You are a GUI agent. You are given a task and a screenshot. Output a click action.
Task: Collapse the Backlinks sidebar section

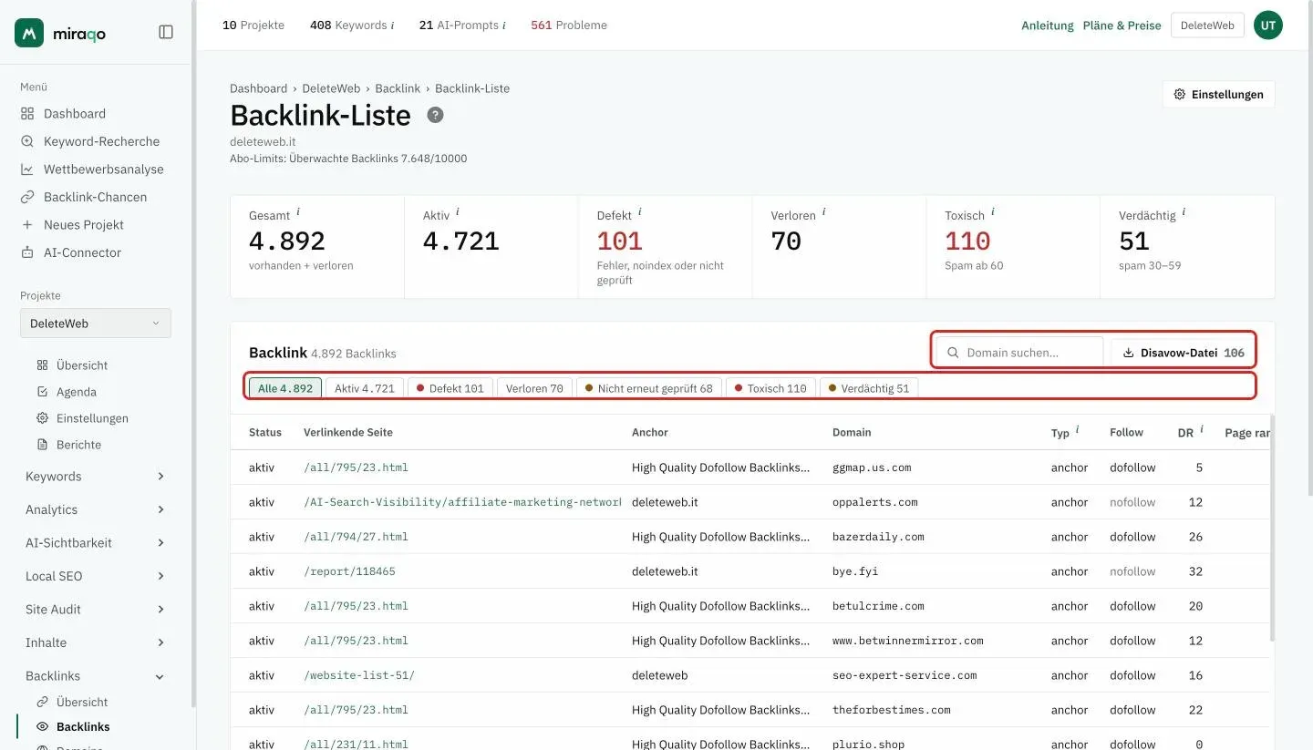click(96, 676)
